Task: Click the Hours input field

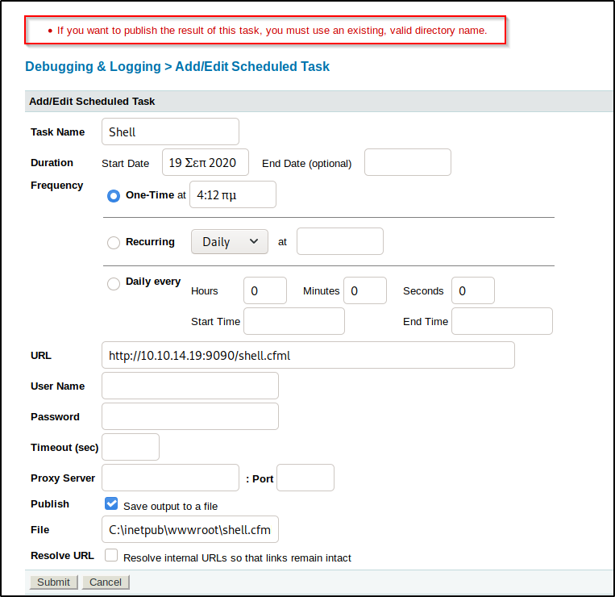Action: (x=265, y=290)
